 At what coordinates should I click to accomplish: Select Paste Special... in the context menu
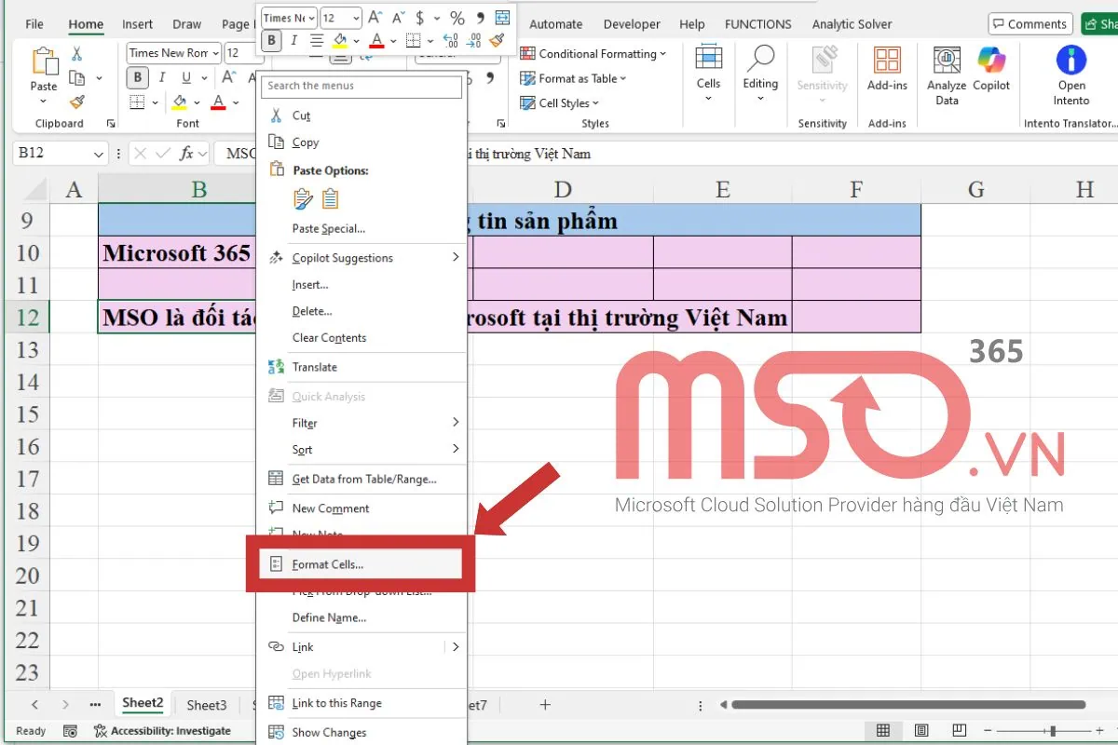click(328, 229)
